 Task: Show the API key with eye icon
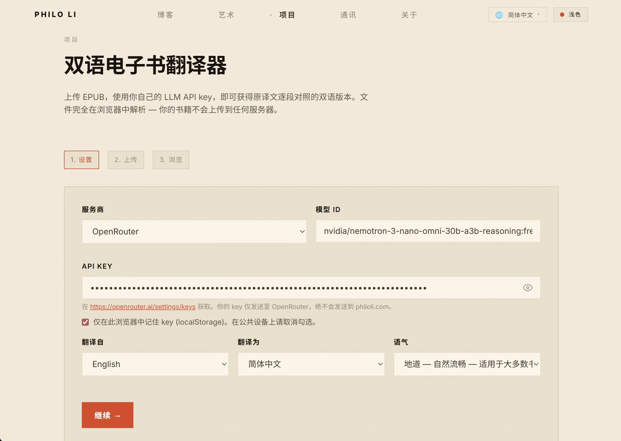click(x=528, y=288)
